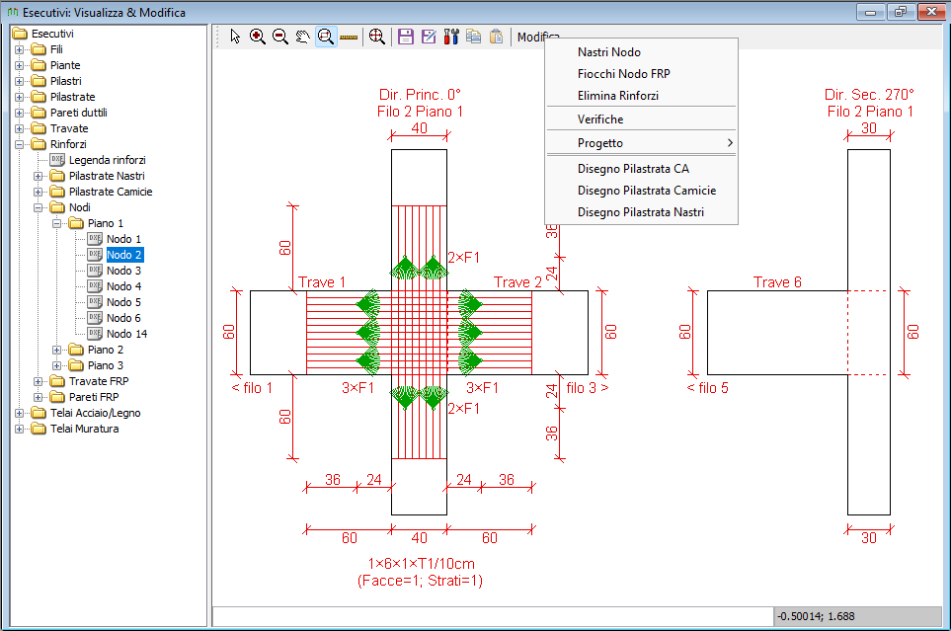
Task: Activate the pan hand tool
Action: tap(302, 37)
